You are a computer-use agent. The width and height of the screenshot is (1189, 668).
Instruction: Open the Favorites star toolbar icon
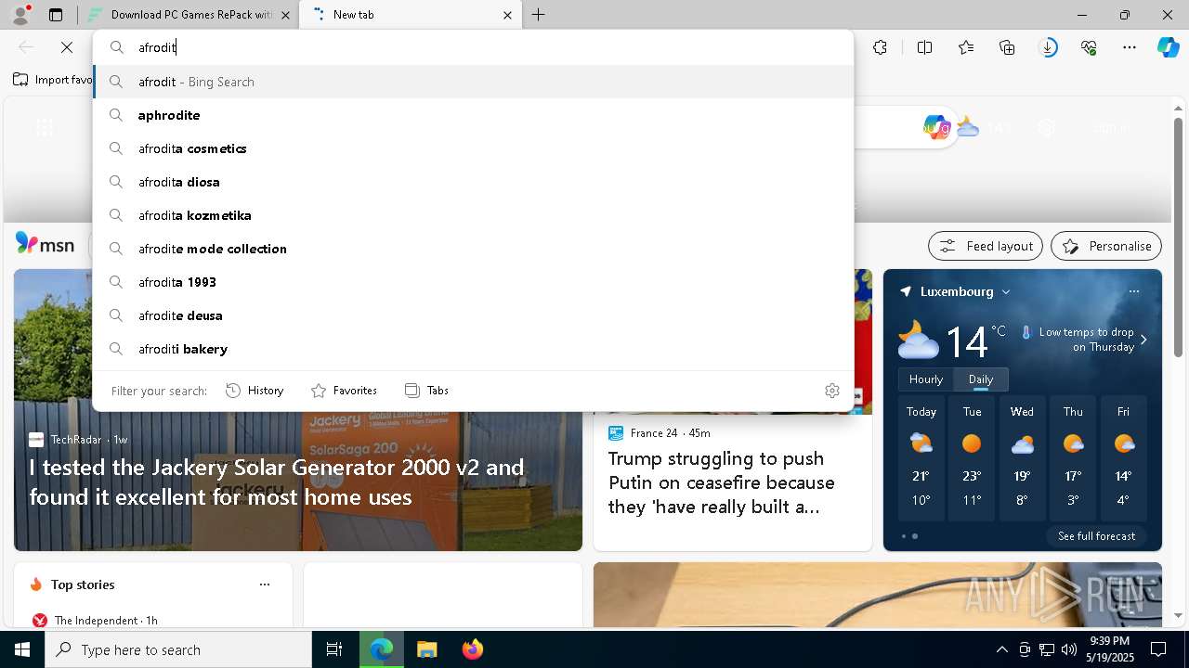[x=966, y=47]
